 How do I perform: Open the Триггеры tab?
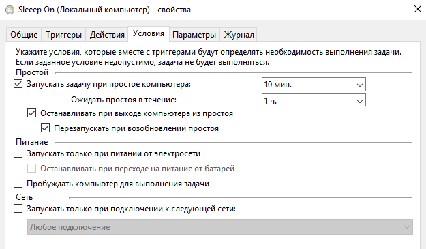click(x=63, y=35)
